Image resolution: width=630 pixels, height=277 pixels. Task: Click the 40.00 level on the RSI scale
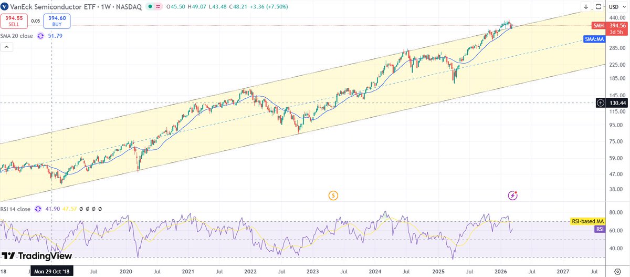pos(616,248)
